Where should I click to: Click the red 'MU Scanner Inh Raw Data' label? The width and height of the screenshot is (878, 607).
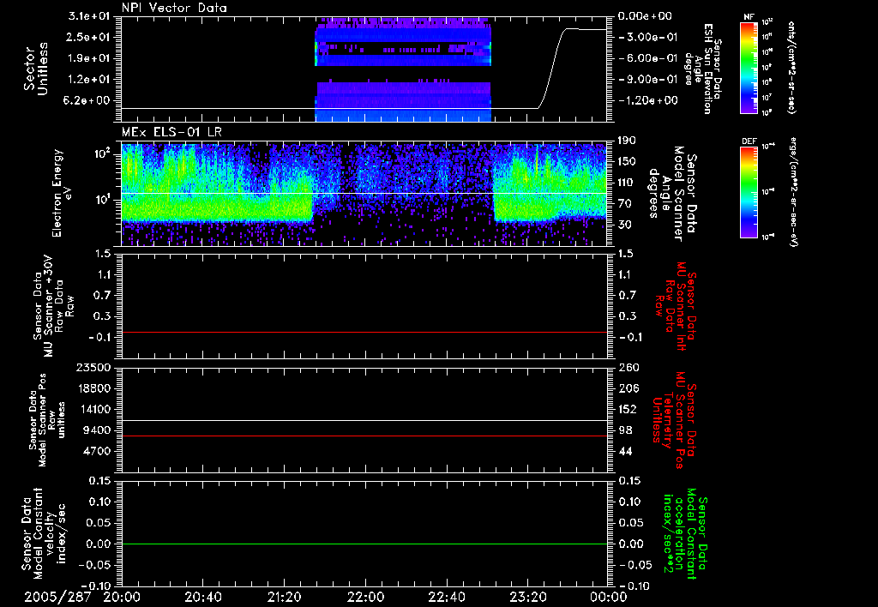click(676, 306)
